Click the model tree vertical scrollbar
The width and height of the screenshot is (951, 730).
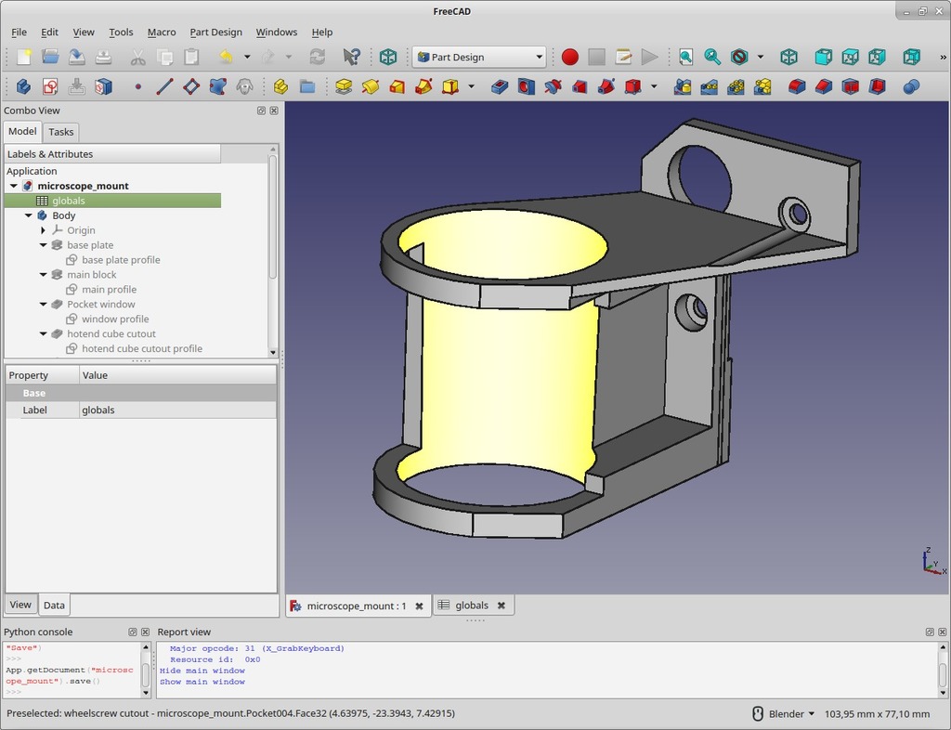click(x=272, y=217)
